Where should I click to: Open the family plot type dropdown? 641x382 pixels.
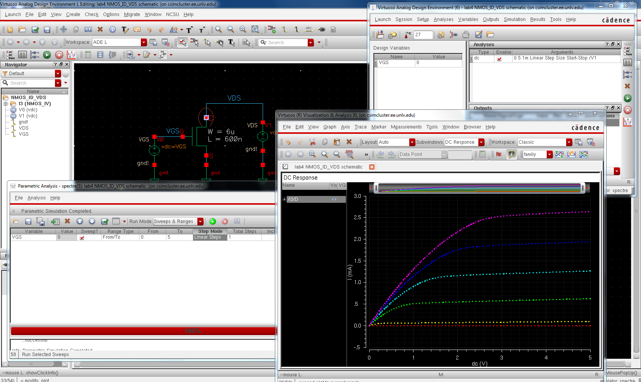pos(550,154)
